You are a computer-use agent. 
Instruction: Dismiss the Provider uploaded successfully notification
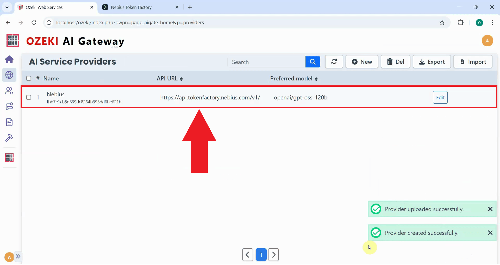pos(490,209)
